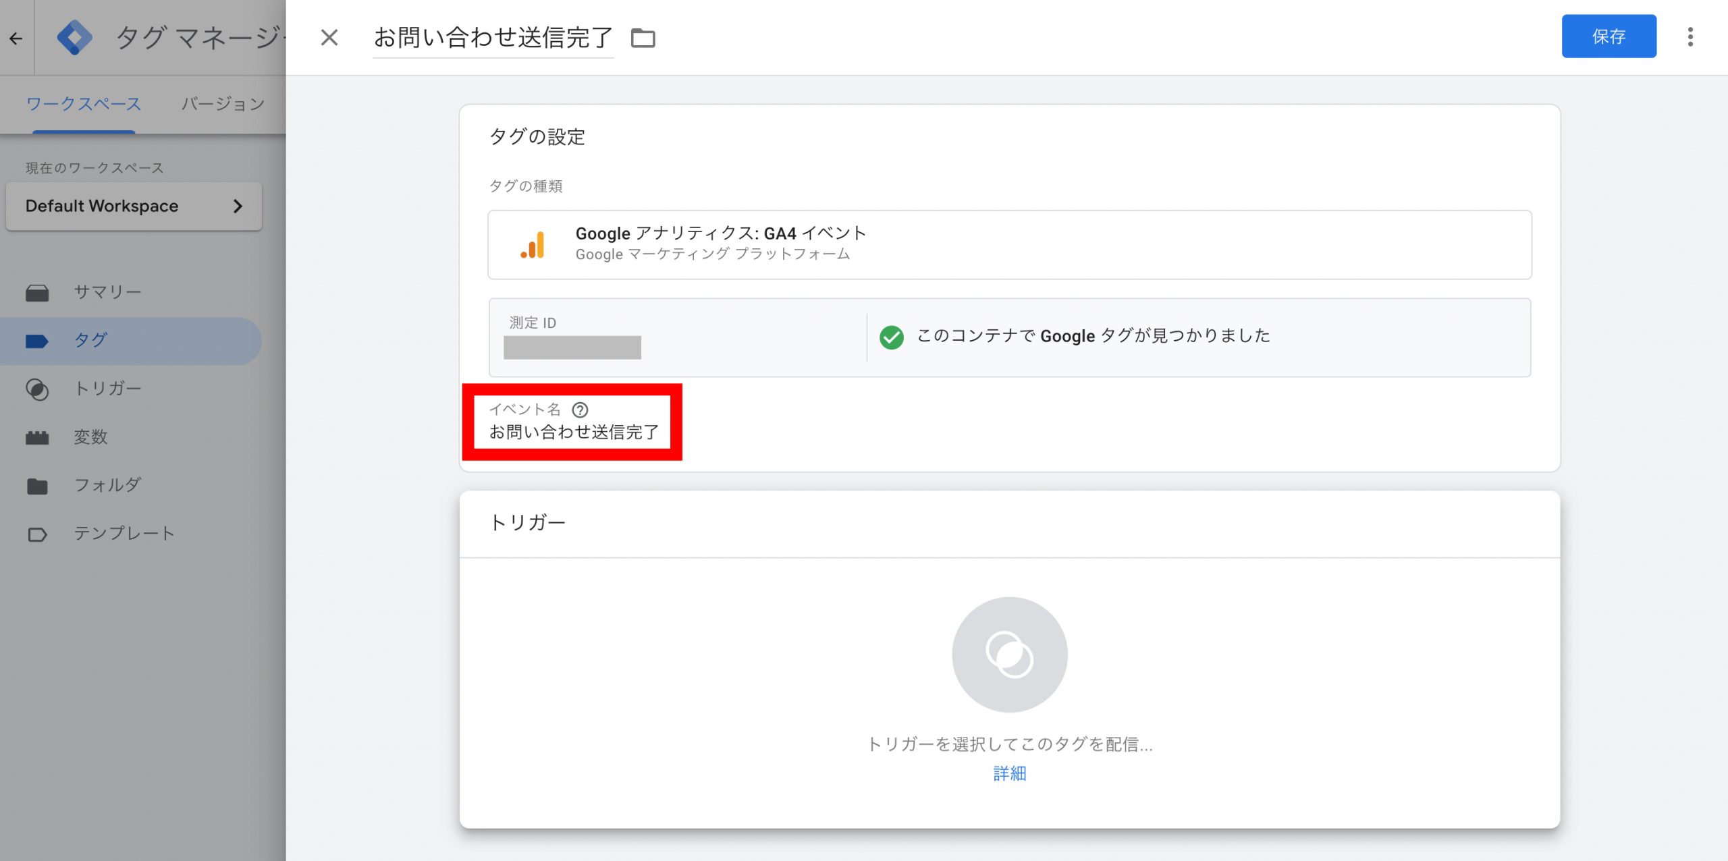Viewport: 1728px width, 861px height.
Task: Click the green checkmark icon
Action: (891, 337)
